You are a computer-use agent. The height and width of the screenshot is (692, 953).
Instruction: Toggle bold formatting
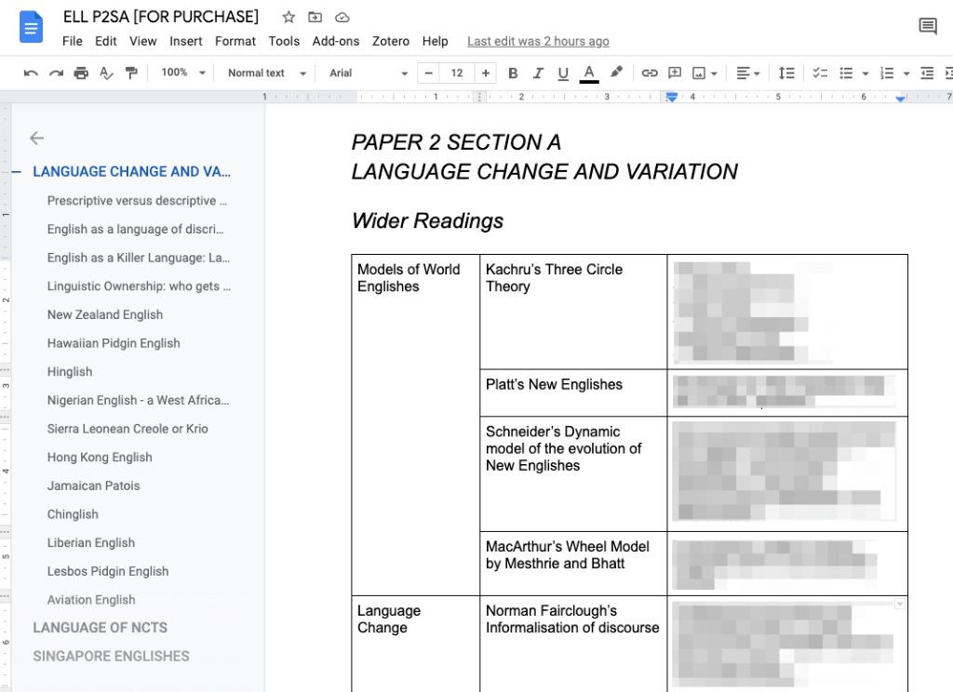[x=513, y=73]
